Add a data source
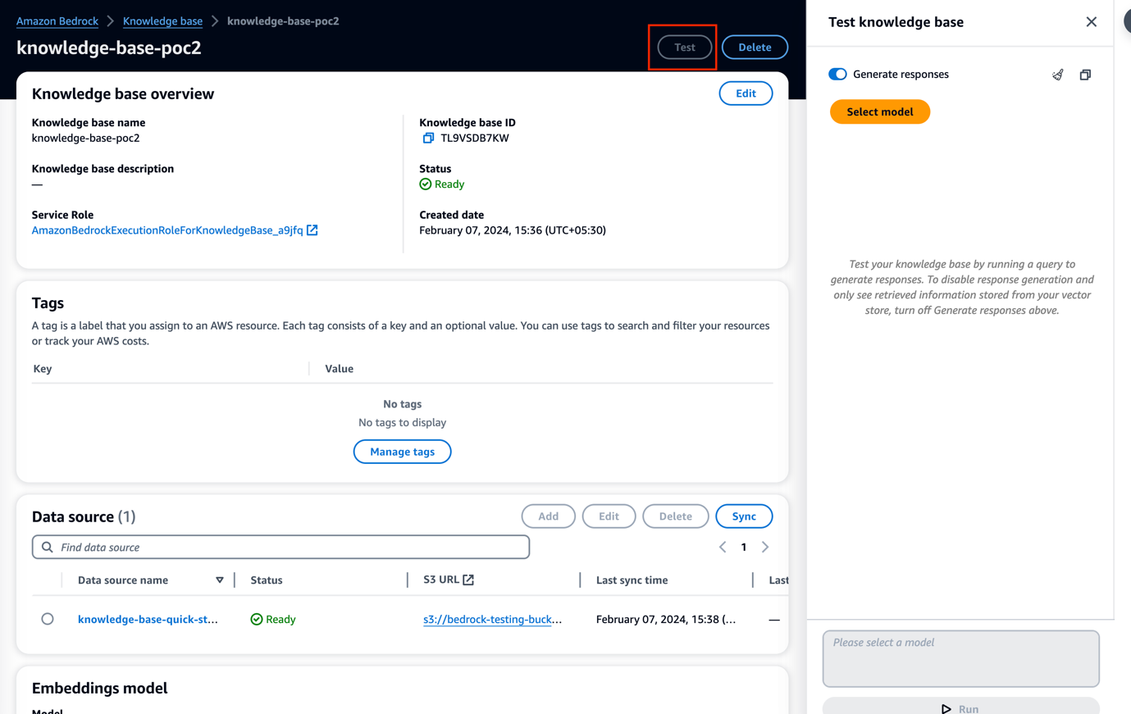Viewport: 1131px width, 714px height. (549, 516)
